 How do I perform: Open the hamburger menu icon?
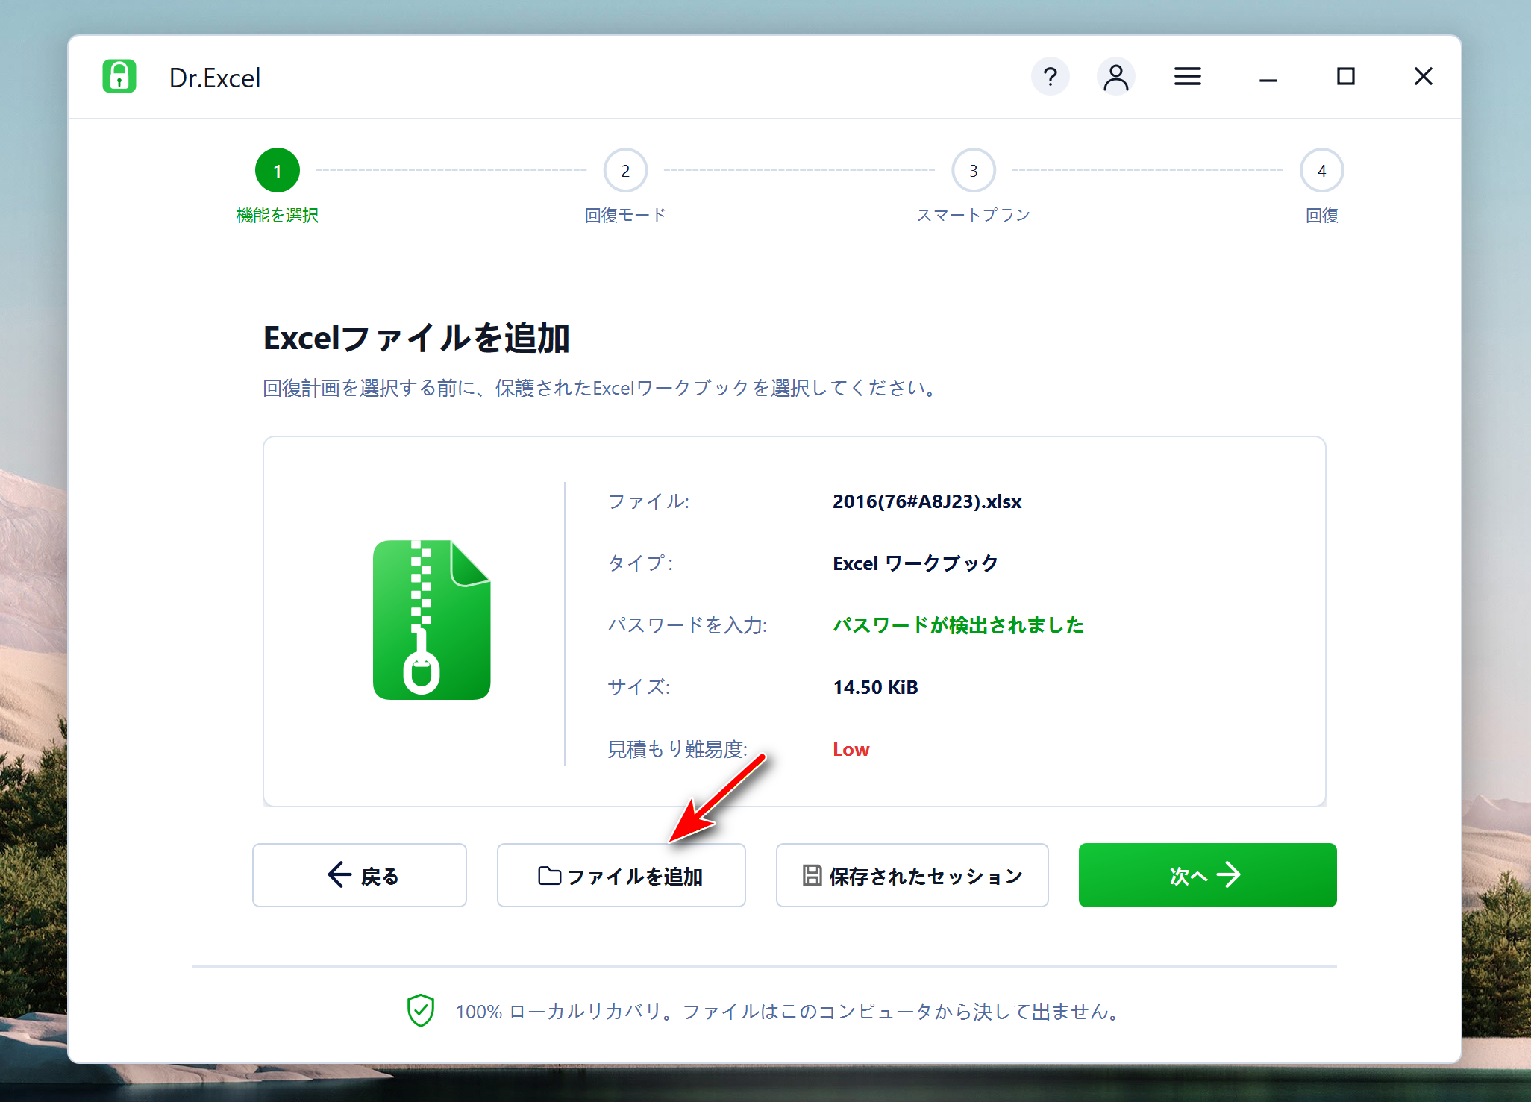[x=1187, y=76]
